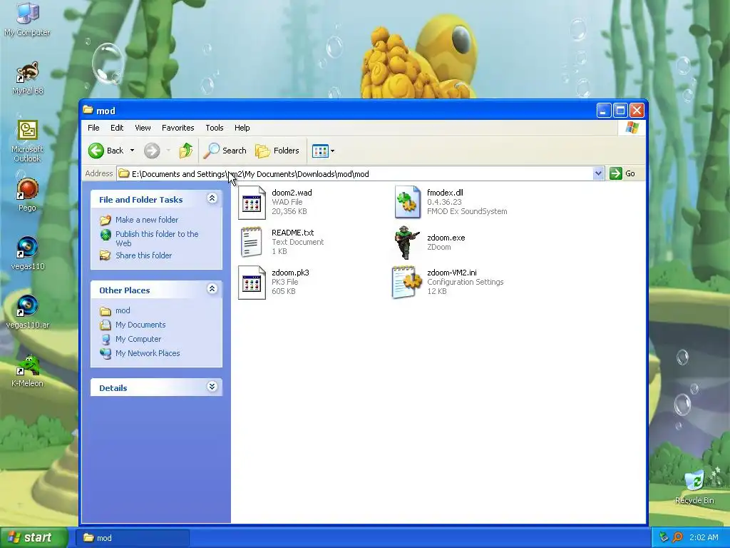
Task: Click Share this folder
Action: (143, 255)
